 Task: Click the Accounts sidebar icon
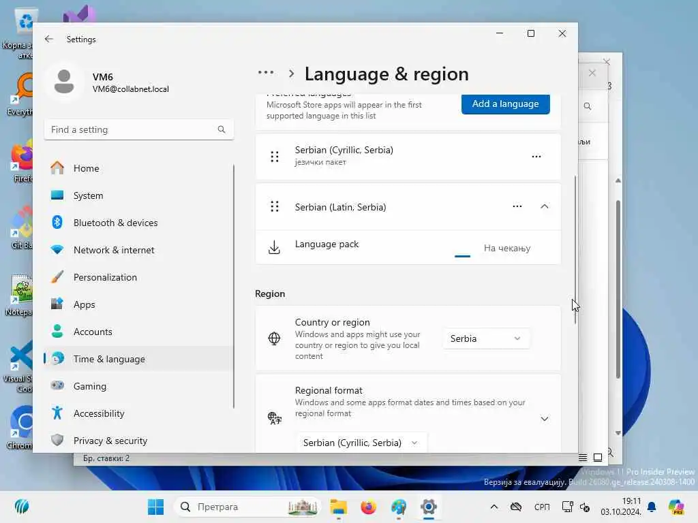point(57,332)
